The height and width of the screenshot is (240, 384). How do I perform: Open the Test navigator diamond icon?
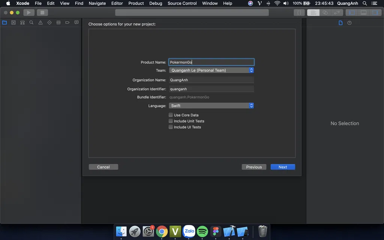click(49, 22)
